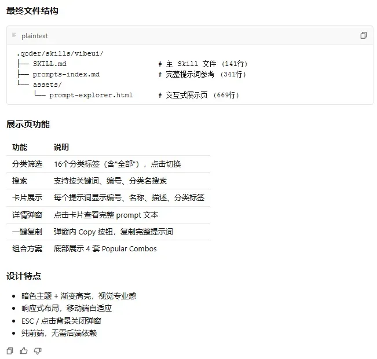
Task: Click the '一键复制' table cell
Action: coord(27,232)
